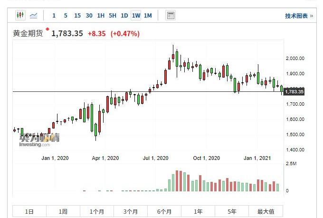Open the 技术图表 link
This screenshot has width=323, height=218.
coord(299,16)
